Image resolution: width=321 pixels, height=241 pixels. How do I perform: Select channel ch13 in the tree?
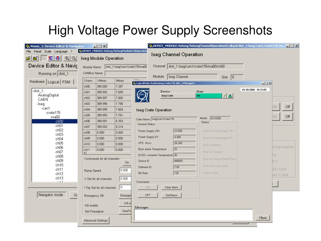pos(59,178)
